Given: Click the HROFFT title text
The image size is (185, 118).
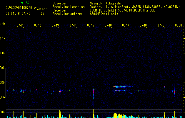Looking at the screenshot, I should pos(30,2).
